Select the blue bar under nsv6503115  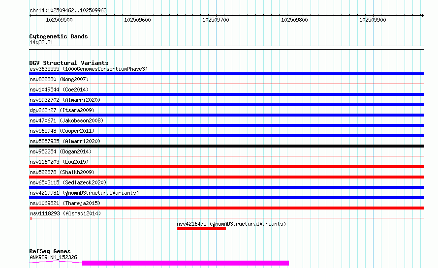[x=226, y=187]
